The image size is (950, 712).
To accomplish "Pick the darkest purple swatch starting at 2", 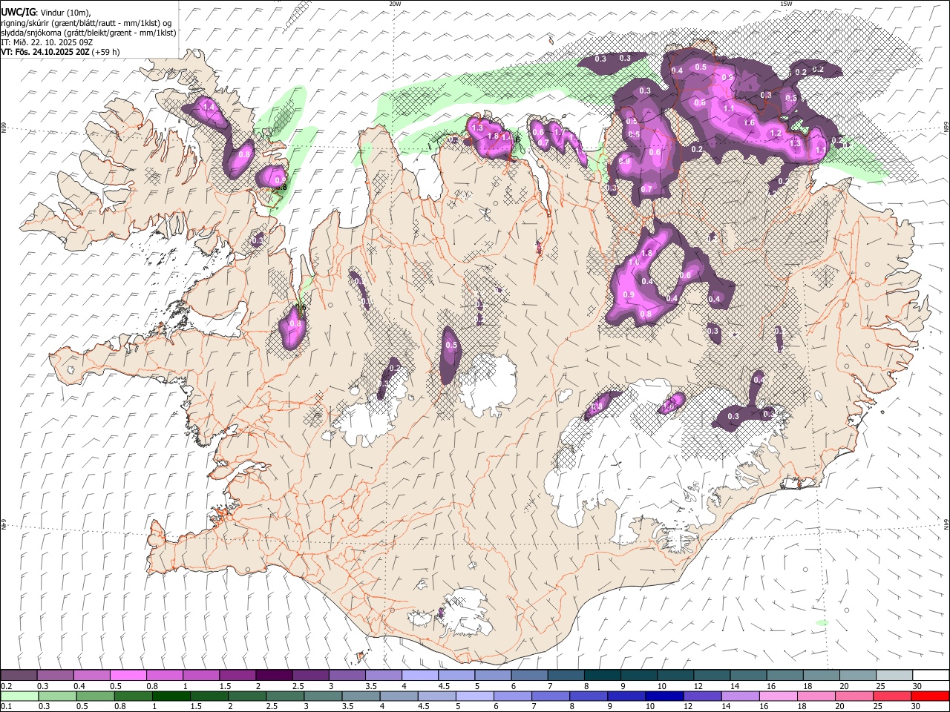I will pos(274,676).
